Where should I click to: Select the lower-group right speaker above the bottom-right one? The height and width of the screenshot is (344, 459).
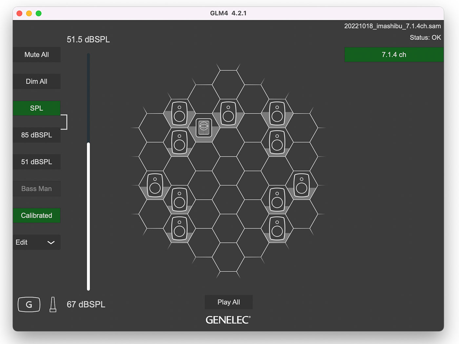[277, 200]
